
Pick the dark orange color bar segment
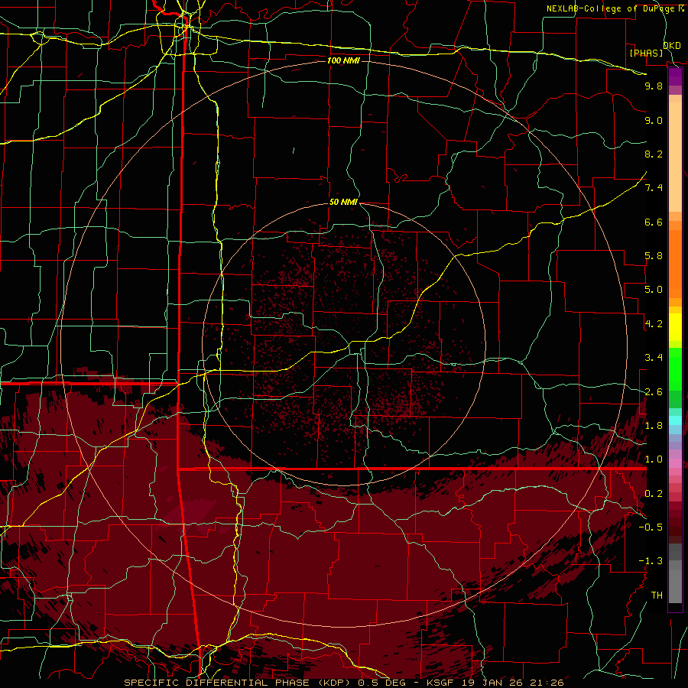pos(675,263)
